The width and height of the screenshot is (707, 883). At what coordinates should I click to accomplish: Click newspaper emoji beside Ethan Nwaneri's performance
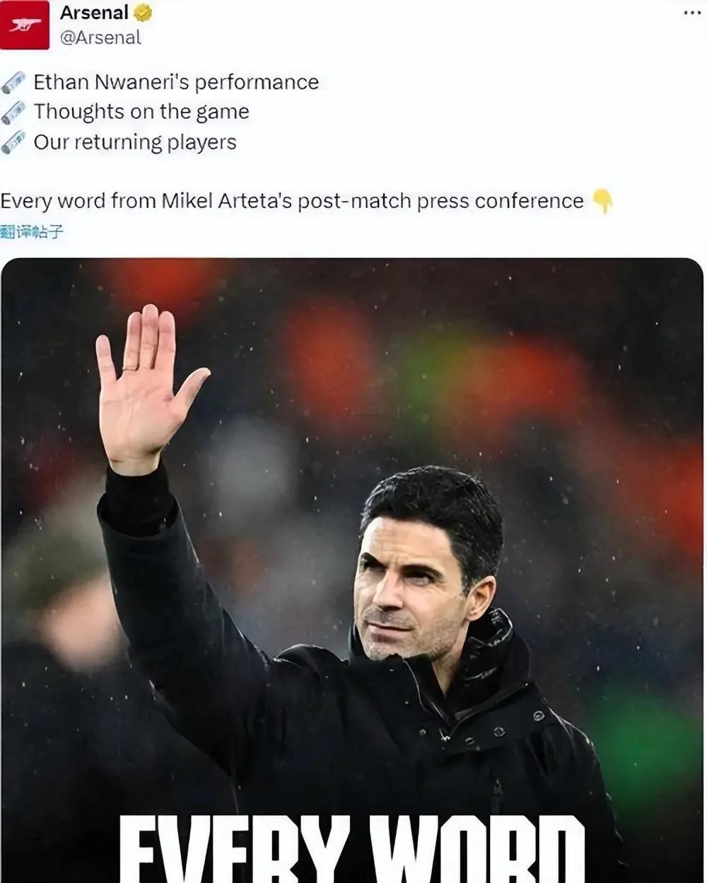coord(13,83)
